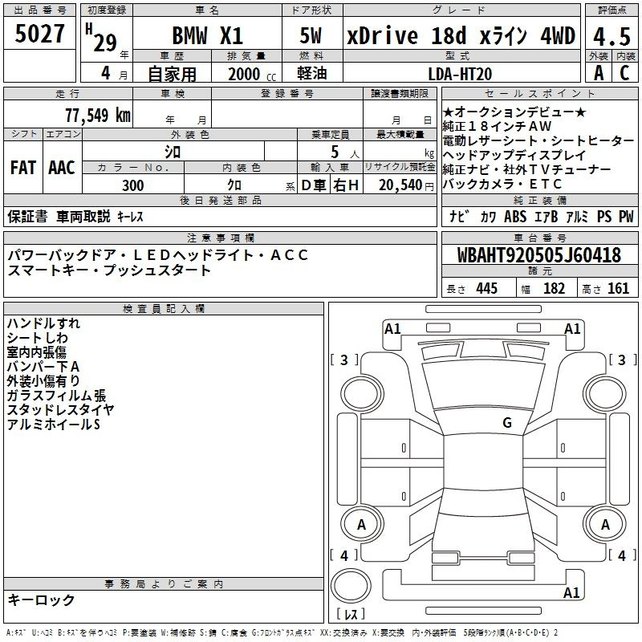642x642 pixels.
Task: Click mileage value 77,549 km
Action: pos(98,116)
